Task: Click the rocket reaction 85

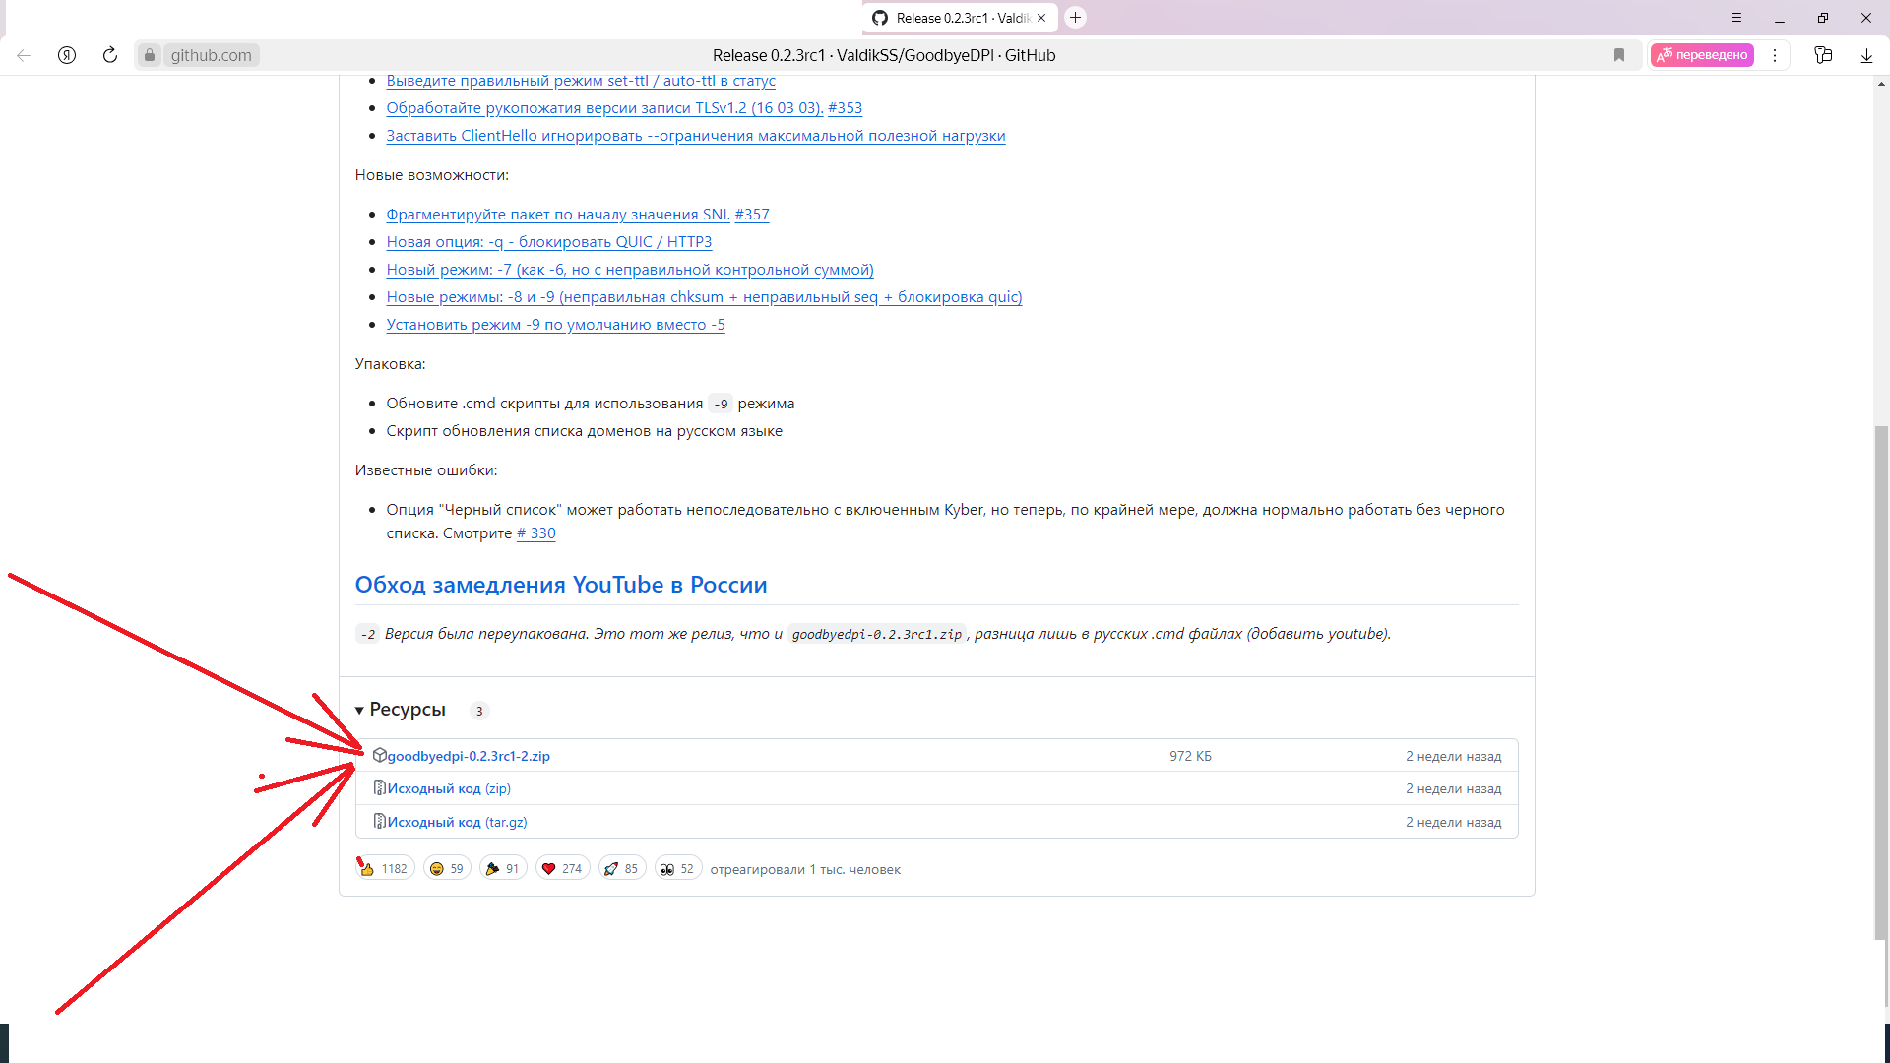Action: click(x=621, y=868)
